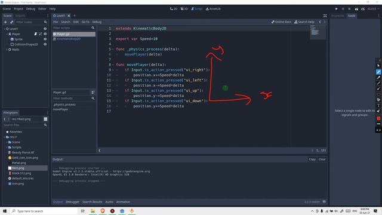
Task: Fold the movePlayer function at line 8
Action: tap(113, 64)
